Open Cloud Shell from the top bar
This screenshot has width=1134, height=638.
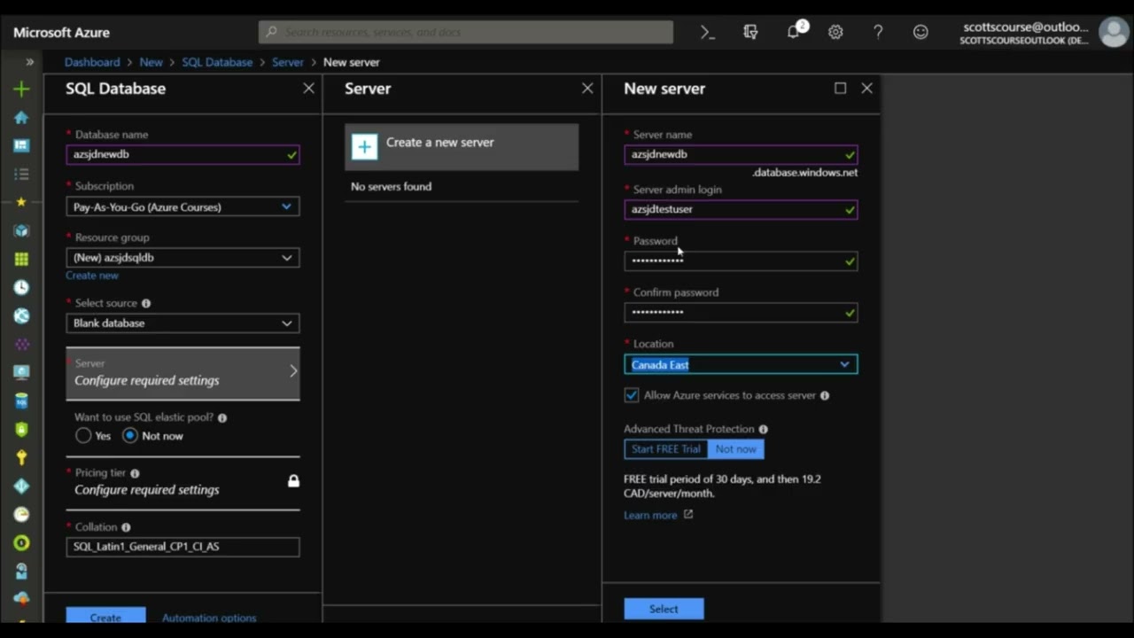click(x=707, y=32)
